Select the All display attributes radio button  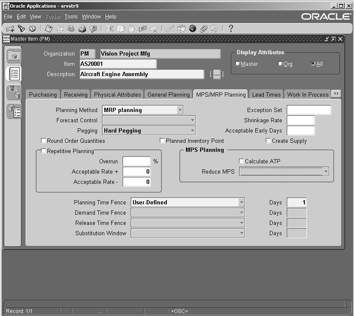313,64
